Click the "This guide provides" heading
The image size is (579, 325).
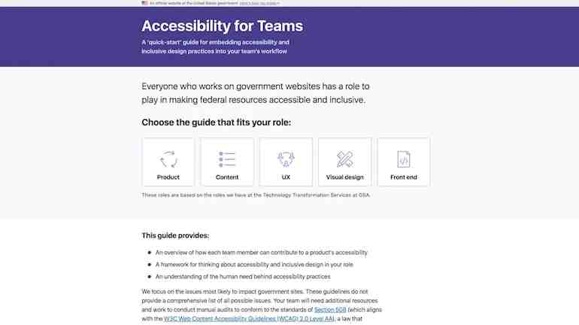click(175, 236)
